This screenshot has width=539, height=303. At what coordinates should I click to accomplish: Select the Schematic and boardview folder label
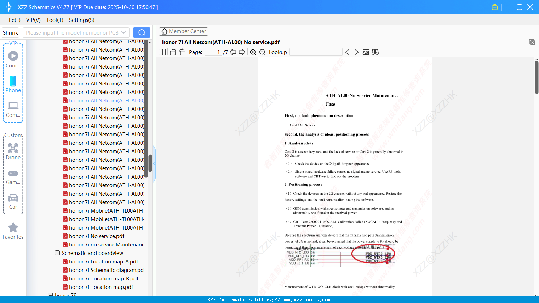(92, 253)
